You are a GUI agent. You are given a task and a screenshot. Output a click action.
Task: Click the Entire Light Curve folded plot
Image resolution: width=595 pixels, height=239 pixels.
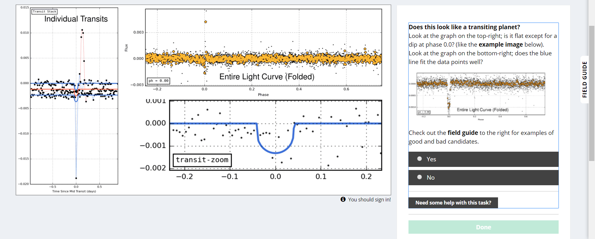[263, 47]
